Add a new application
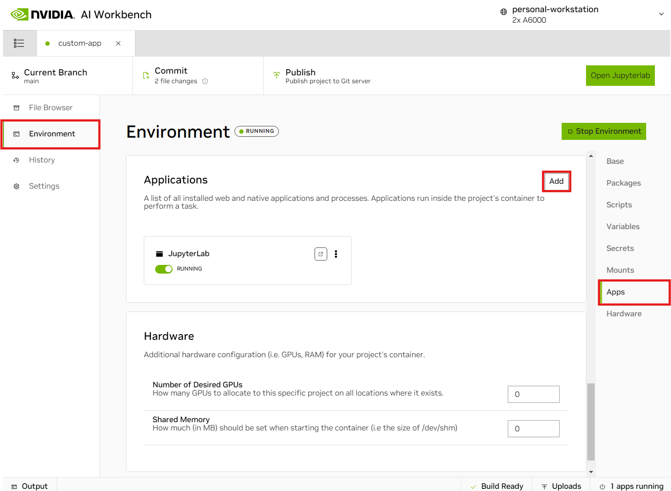The image size is (671, 491). pos(556,181)
